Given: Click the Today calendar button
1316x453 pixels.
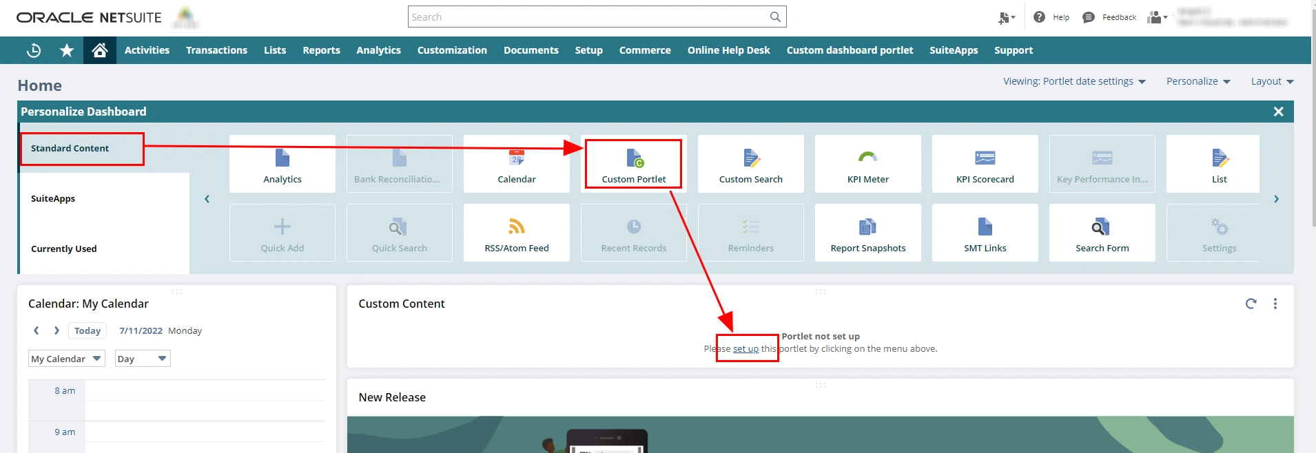Looking at the screenshot, I should point(88,330).
